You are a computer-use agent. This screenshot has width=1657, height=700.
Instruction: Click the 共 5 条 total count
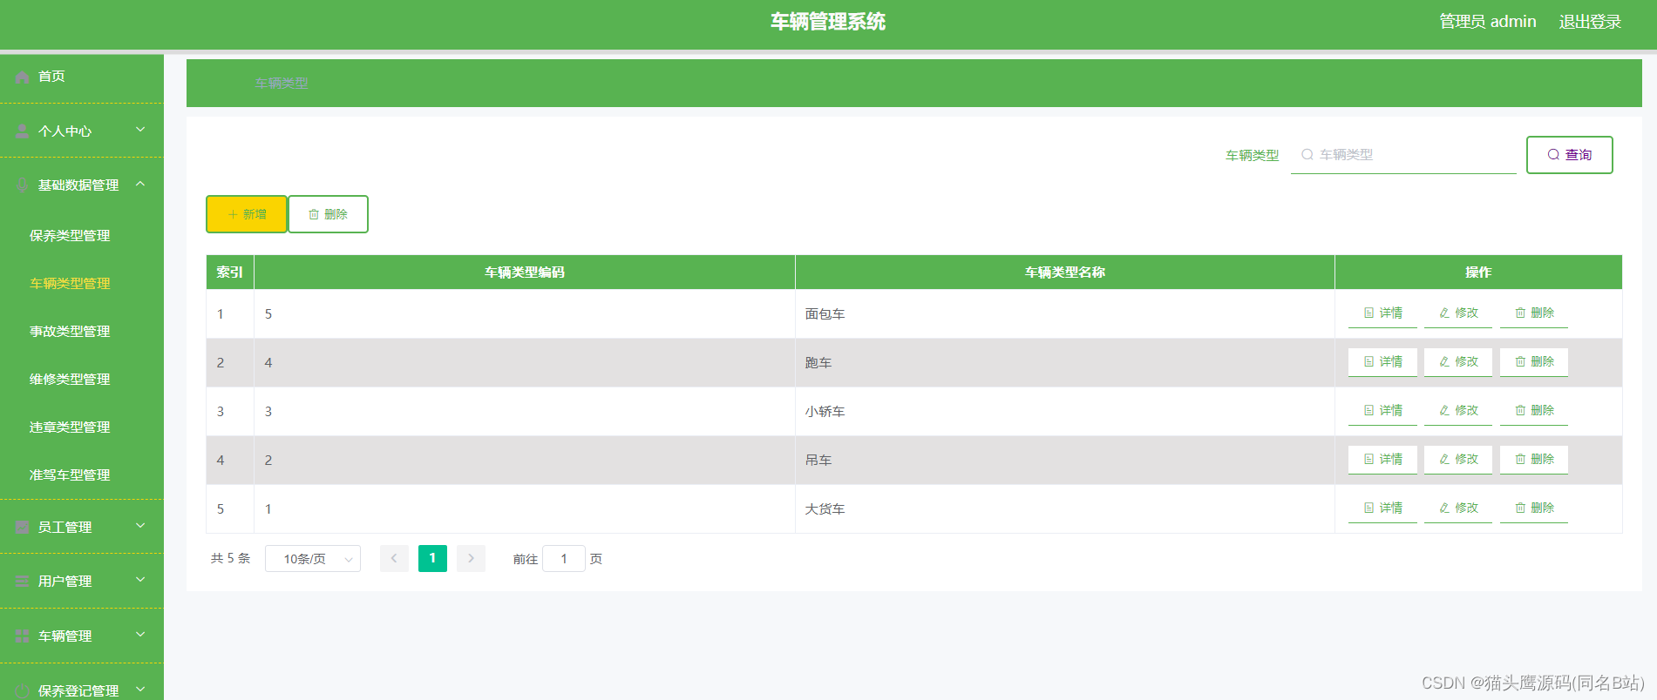click(x=230, y=559)
